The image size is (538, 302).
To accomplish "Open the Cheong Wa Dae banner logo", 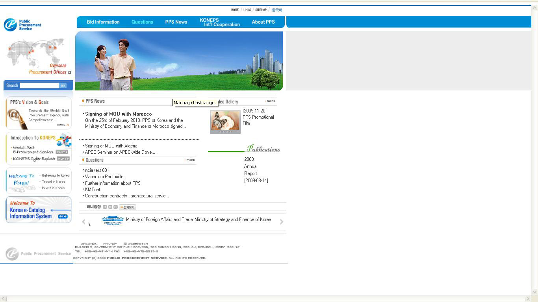I will [113, 220].
